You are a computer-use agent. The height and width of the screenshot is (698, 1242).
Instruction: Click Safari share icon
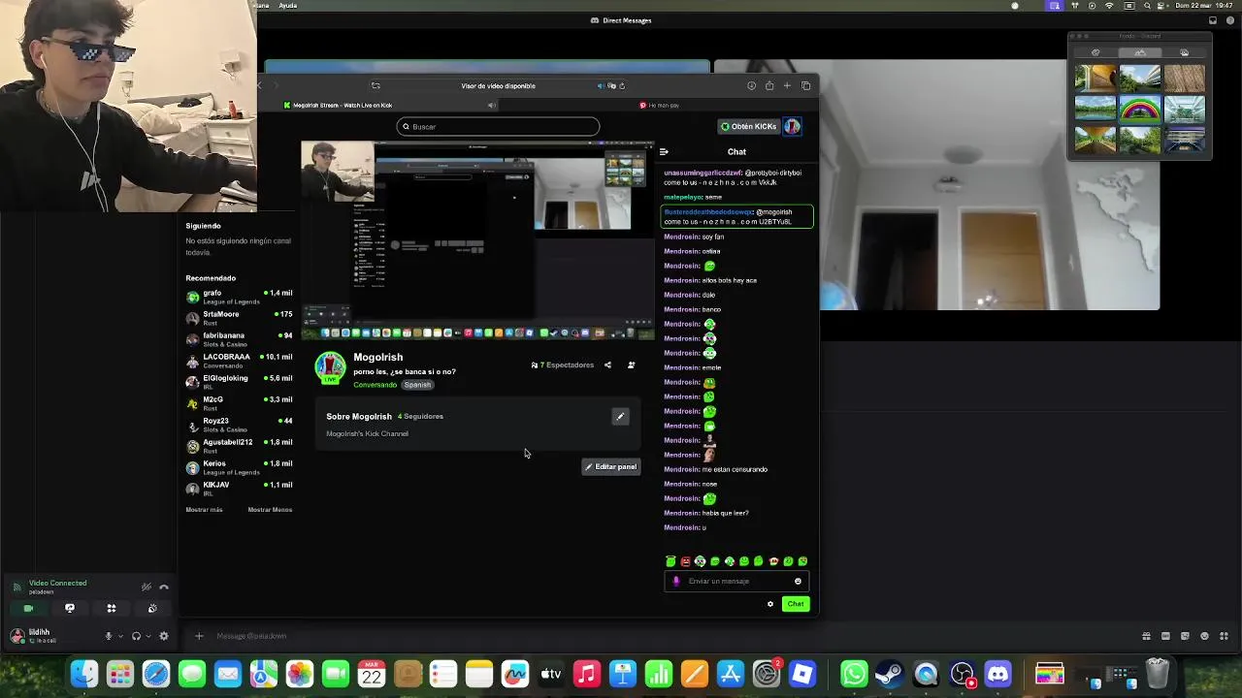769,85
